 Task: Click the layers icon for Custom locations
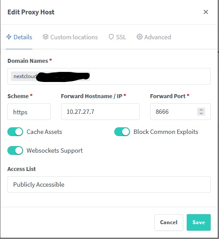[x=45, y=37]
